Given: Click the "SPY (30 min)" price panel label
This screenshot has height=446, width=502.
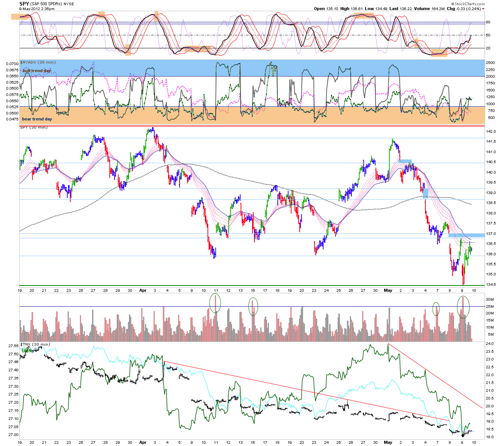Looking at the screenshot, I should 33,127.
